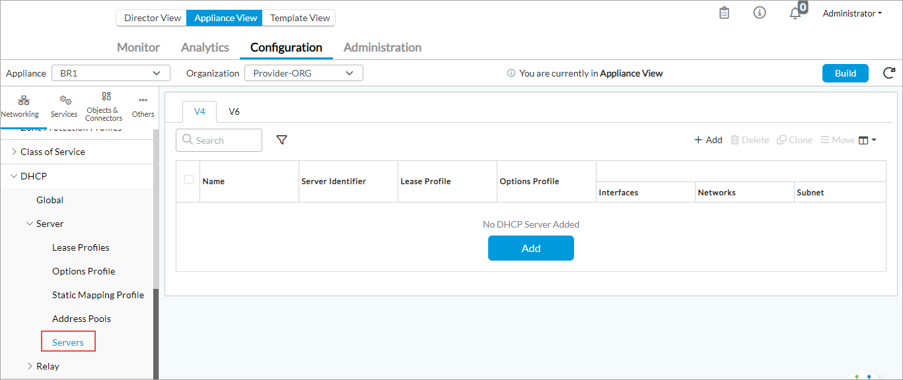The image size is (903, 380).
Task: Click the refresh icon beside Build
Action: point(889,73)
